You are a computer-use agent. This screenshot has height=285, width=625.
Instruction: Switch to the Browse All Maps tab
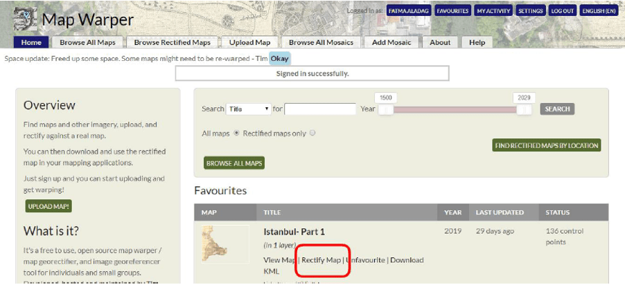pos(87,42)
